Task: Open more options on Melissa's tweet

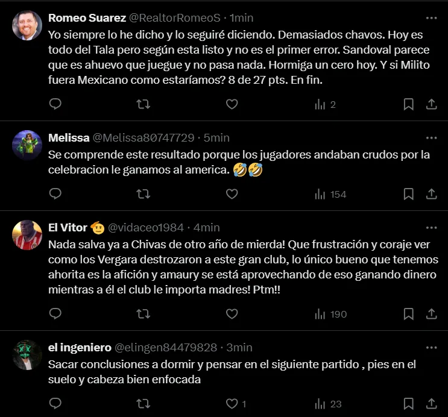Action: pos(431,137)
